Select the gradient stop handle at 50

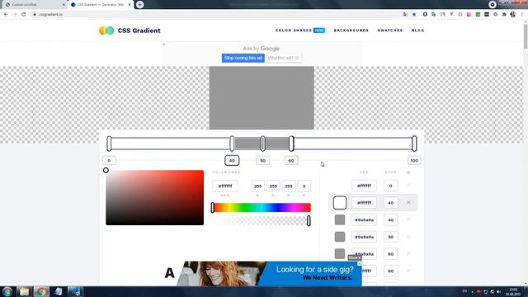pos(263,144)
